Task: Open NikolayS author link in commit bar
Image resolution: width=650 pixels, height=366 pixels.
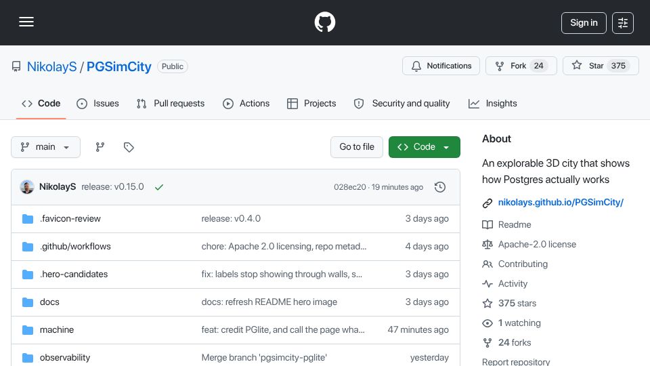Action: (58, 187)
